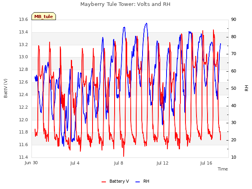Click the 50 RH tick label
The width and height of the screenshot is (252, 189).
(x=233, y=88)
